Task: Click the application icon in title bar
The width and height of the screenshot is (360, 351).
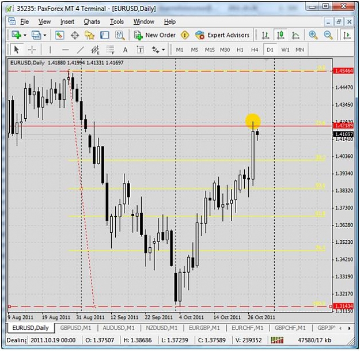Action: (x=9, y=9)
